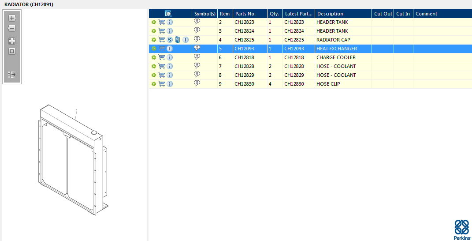Click the single-square fit view icon

coord(12,51)
